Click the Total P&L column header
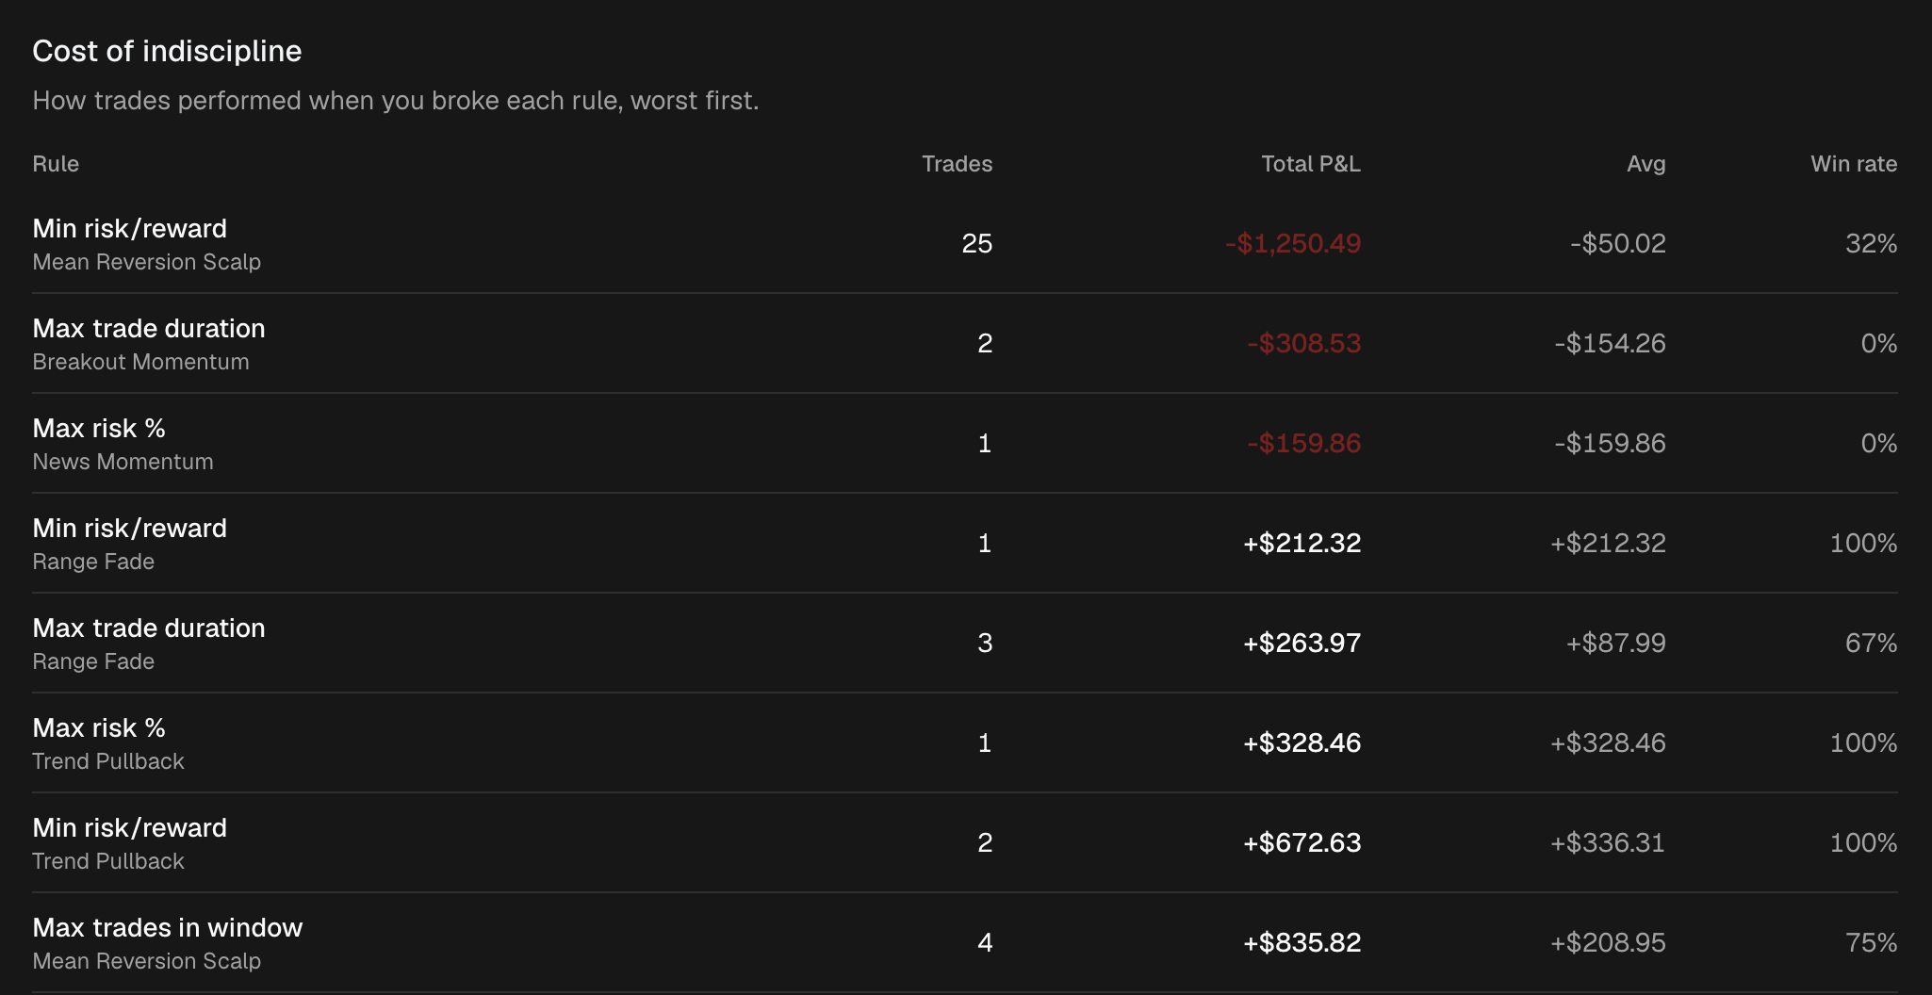Image resolution: width=1932 pixels, height=995 pixels. [1311, 164]
